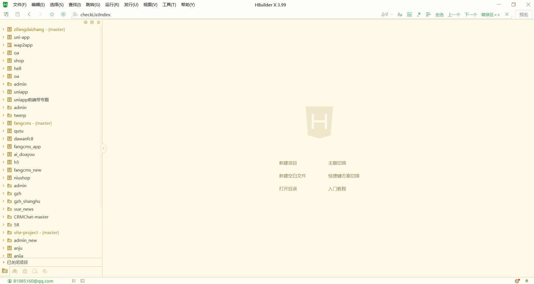Viewport: 534px width, 284px height.
Task: Open the 工具(T) menu
Action: 169,5
